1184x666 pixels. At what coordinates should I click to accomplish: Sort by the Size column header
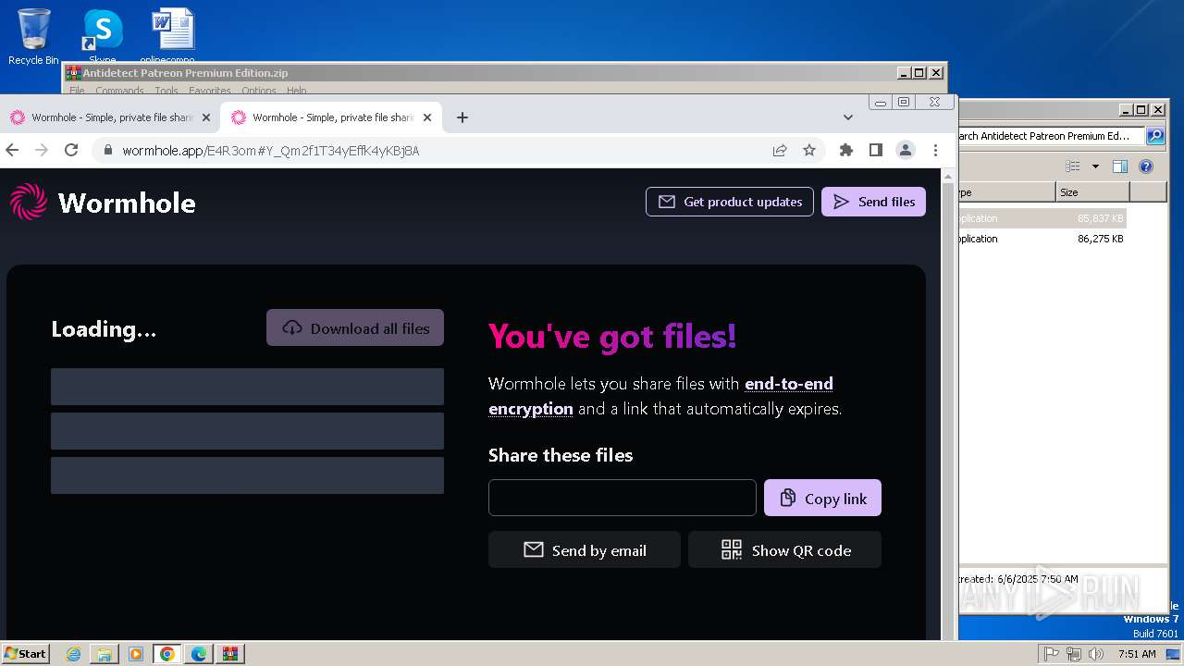pyautogui.click(x=1092, y=192)
